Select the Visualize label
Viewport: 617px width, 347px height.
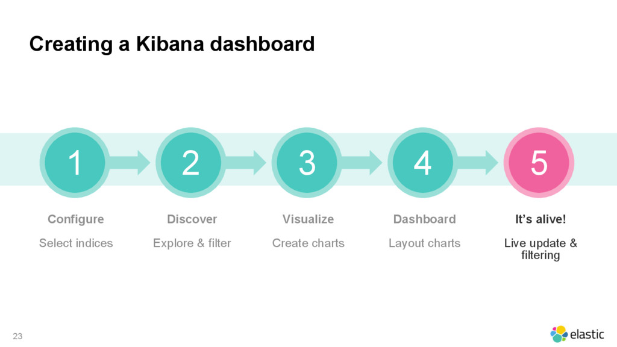click(308, 219)
